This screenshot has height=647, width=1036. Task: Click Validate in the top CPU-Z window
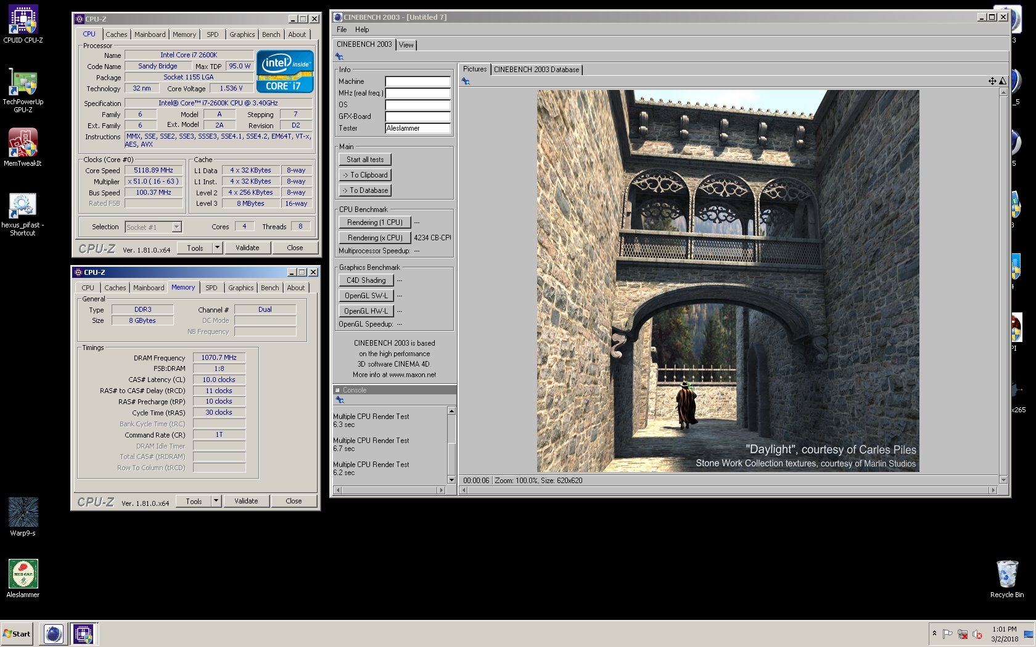[247, 248]
